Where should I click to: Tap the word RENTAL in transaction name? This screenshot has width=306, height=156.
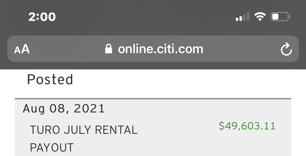(116, 130)
